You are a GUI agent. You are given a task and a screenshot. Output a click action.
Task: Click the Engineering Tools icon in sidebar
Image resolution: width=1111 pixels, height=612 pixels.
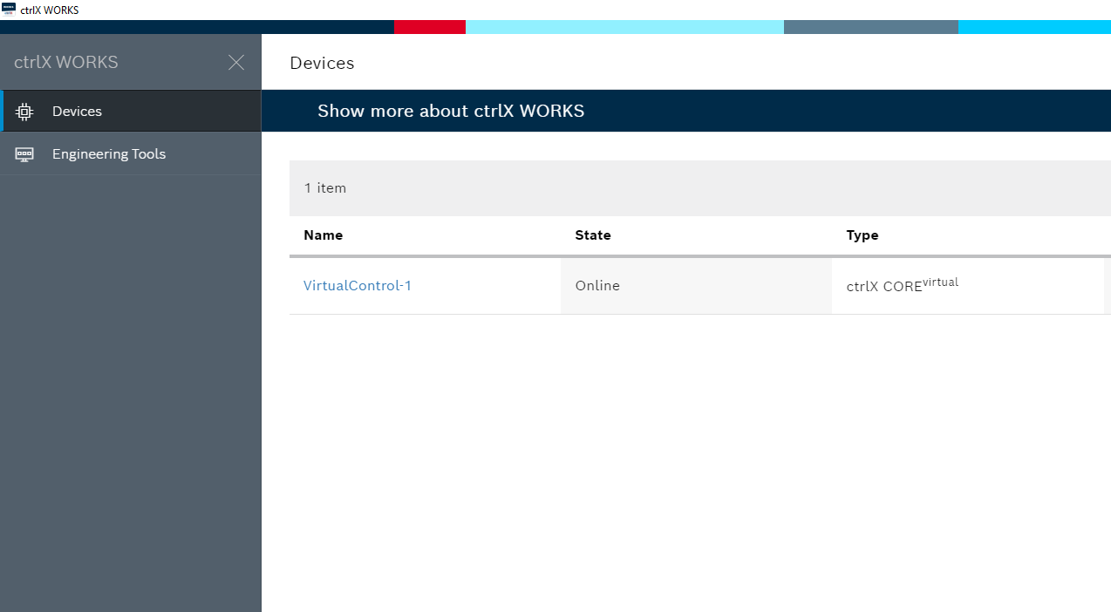tap(24, 154)
